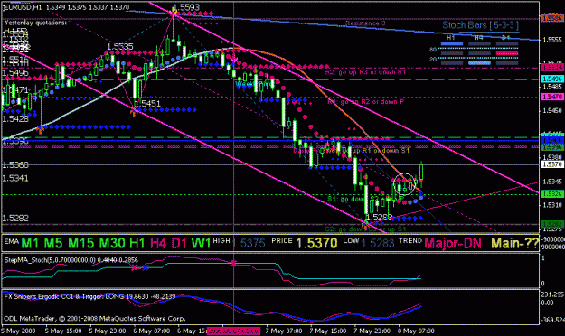Click the 1.5345 price axis value
The width and height of the screenshot is (565, 336).
[553, 182]
